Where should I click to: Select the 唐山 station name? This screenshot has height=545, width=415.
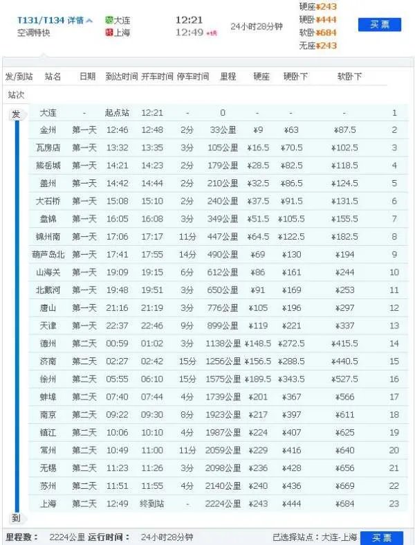48,308
